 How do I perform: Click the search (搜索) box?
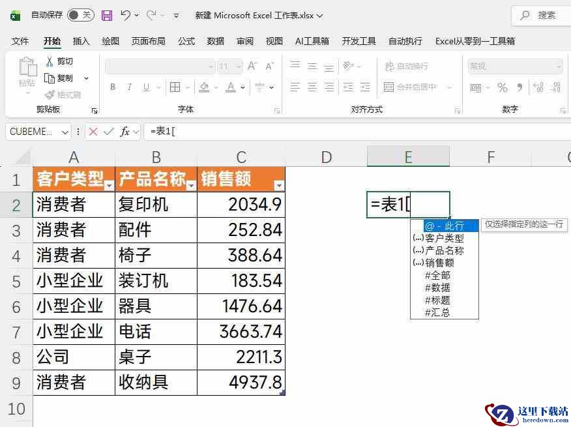click(x=540, y=15)
